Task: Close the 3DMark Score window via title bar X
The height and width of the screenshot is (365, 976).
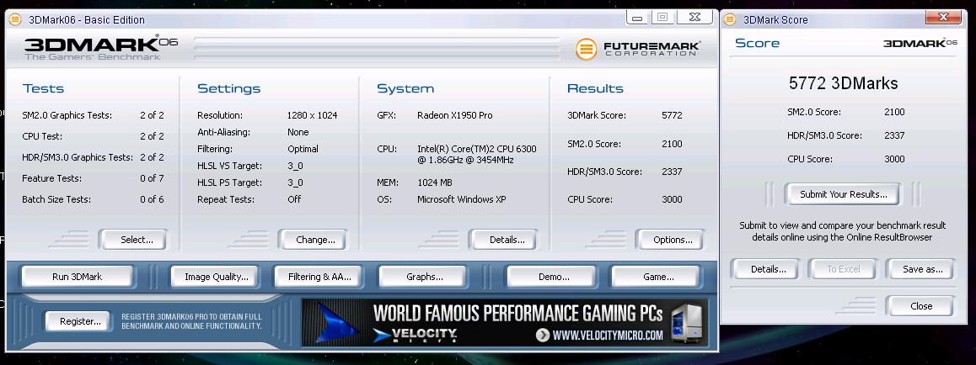Action: (x=944, y=18)
